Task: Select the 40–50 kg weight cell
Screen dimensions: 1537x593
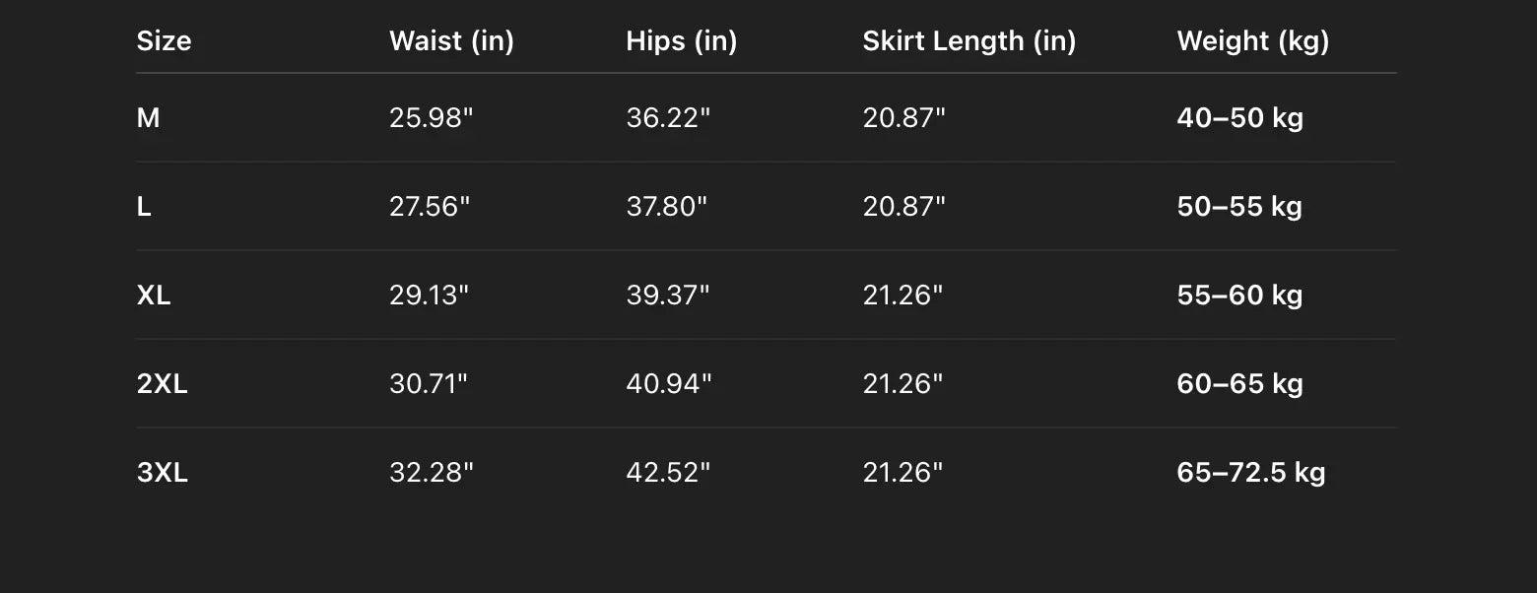Action: (1239, 118)
